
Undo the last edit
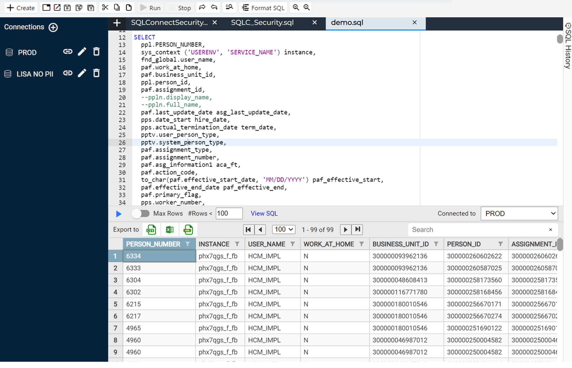point(214,7)
